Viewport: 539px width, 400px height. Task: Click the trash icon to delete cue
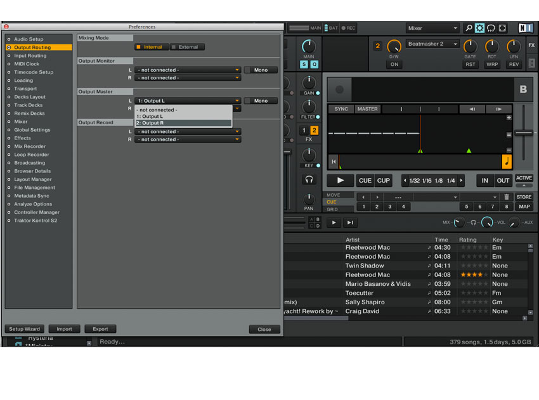(507, 197)
